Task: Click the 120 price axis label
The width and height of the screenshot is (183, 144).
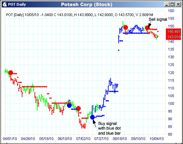Action: [171, 73]
